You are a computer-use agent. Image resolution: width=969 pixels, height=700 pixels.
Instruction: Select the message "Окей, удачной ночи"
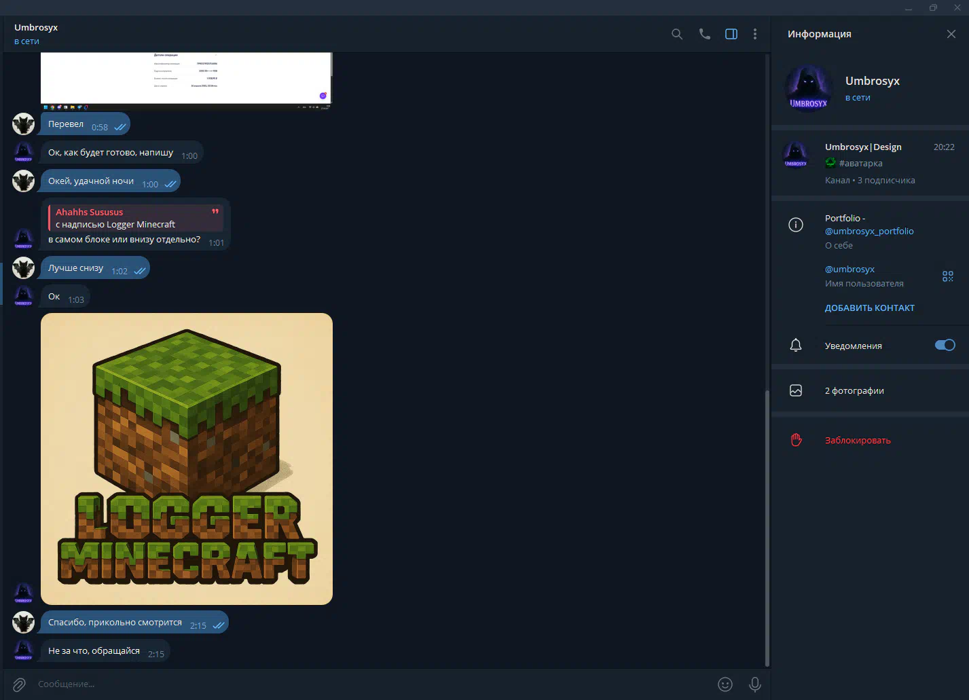coord(110,181)
